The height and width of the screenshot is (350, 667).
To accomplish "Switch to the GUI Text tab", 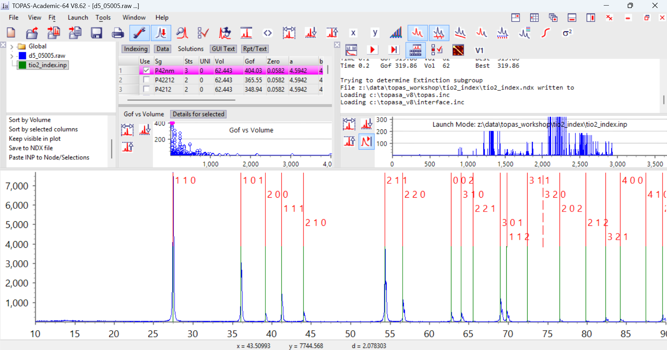I will click(x=223, y=49).
